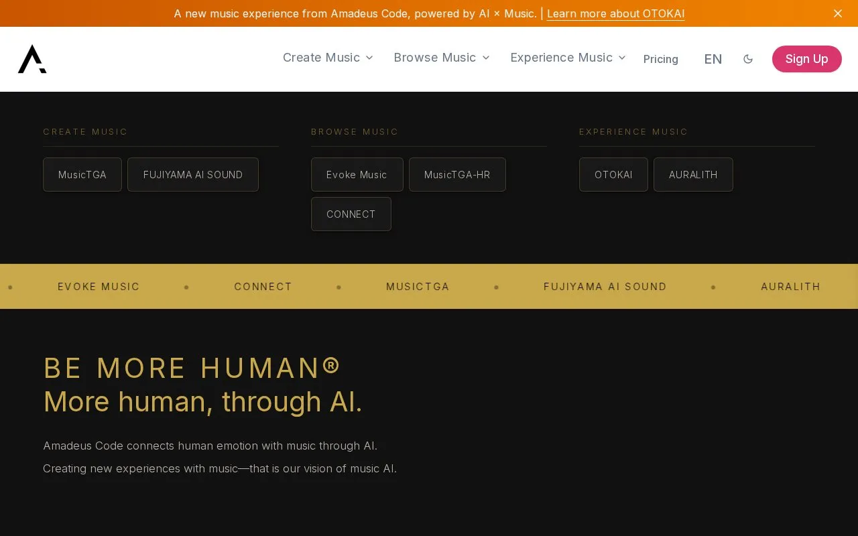Expand the Experience Music dropdown
This screenshot has height=536, width=858.
[x=568, y=58]
